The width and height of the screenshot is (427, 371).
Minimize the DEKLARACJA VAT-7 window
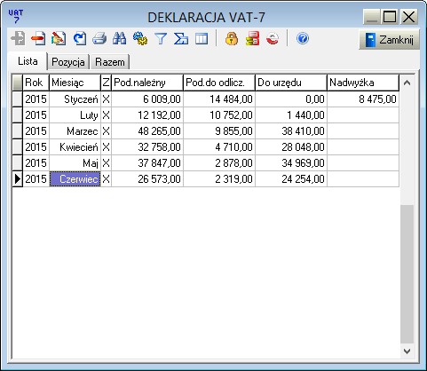point(372,17)
